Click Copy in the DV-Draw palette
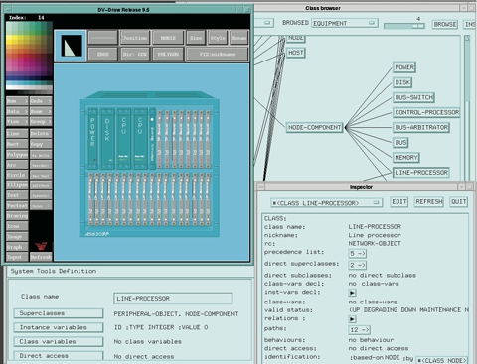The image size is (477, 364). [41, 144]
